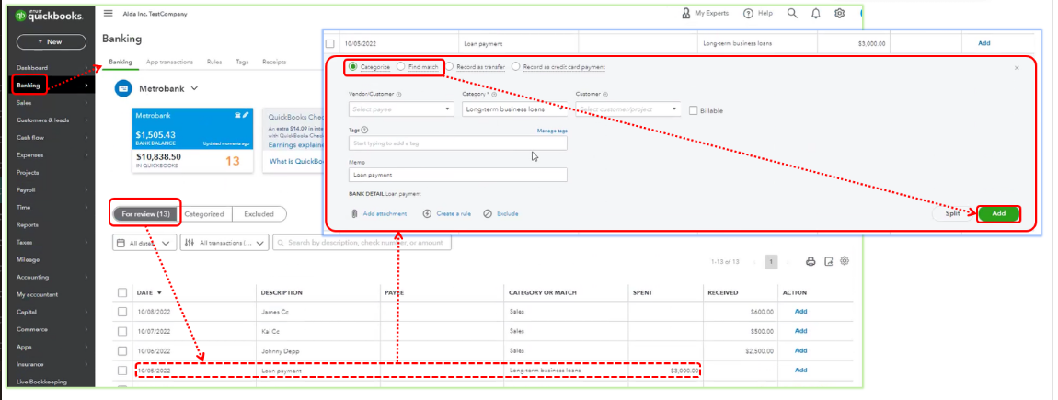Tick the checkbox for Johnny Depp row
This screenshot has height=400, width=1058.
click(122, 350)
